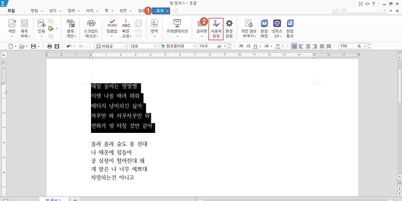Toggle right alignment button
402x201 pixels.
click(x=315, y=46)
